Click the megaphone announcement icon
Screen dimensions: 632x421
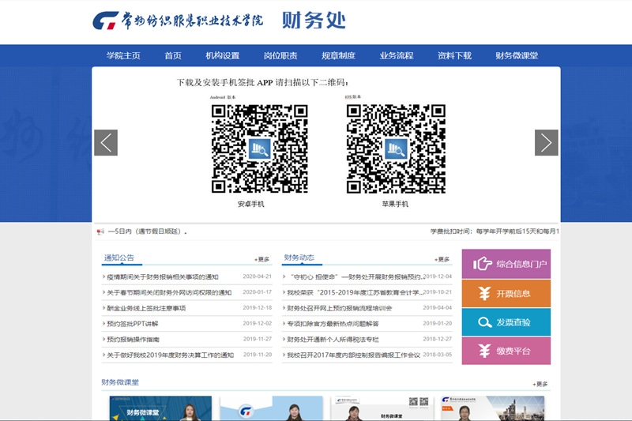click(x=100, y=231)
